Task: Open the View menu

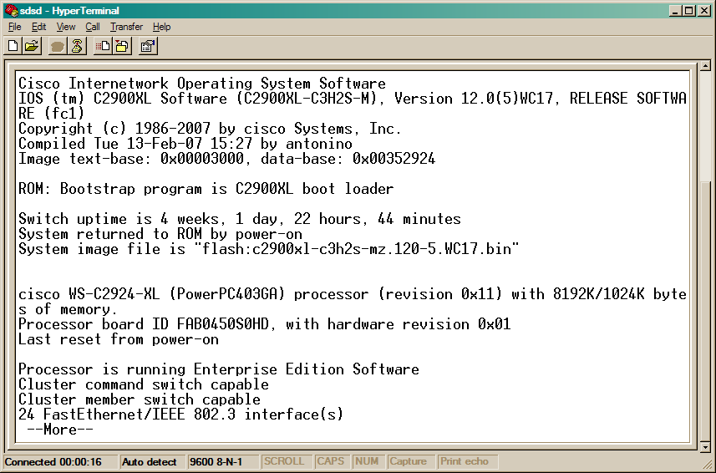Action: 66,27
